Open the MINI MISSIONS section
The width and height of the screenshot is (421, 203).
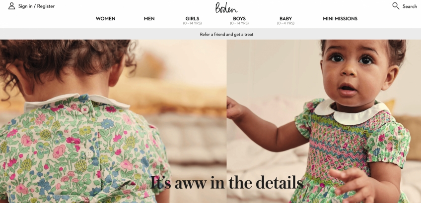340,19
